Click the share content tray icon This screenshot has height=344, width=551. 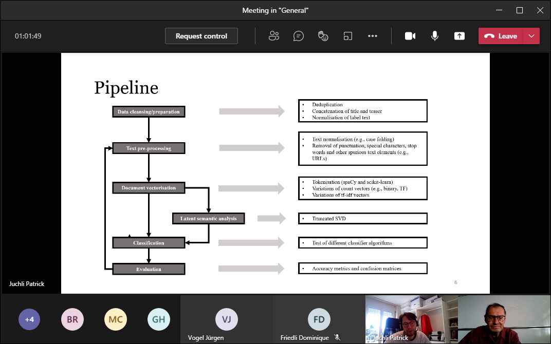point(459,36)
